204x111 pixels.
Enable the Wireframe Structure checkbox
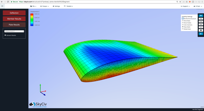(x=183, y=19)
